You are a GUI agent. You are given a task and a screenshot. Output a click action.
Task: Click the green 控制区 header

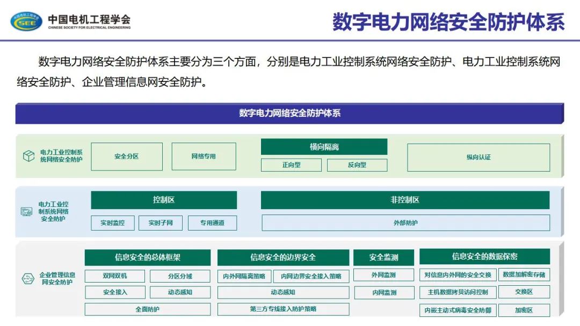pyautogui.click(x=164, y=200)
